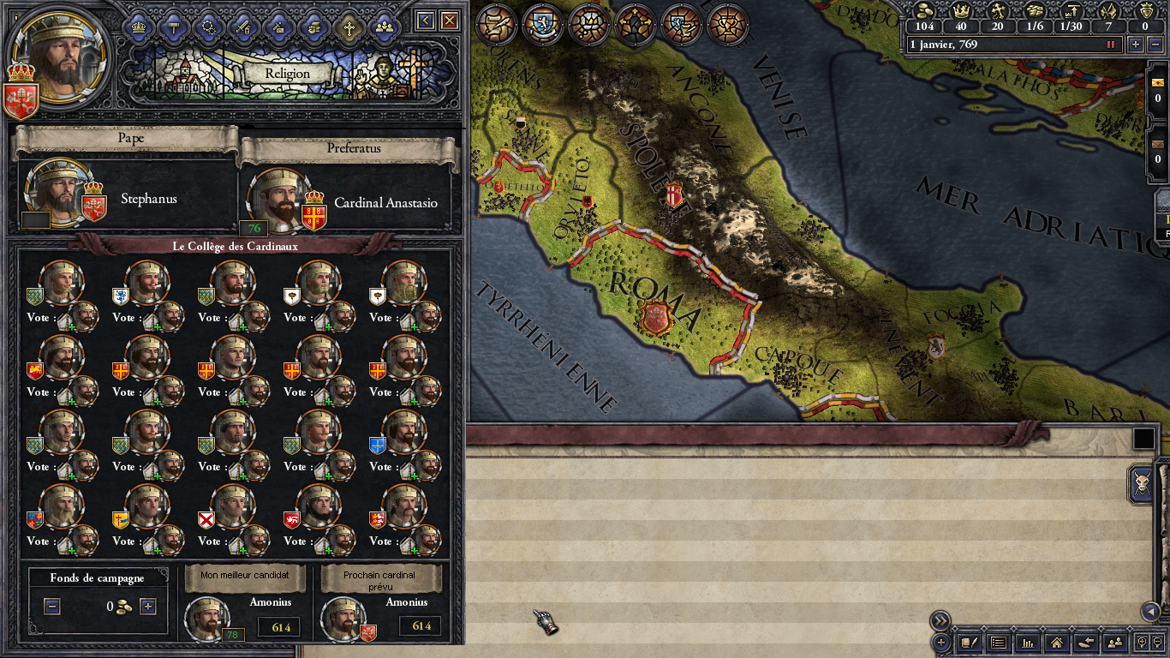Collapse the side panel with left arrow

point(1150,611)
